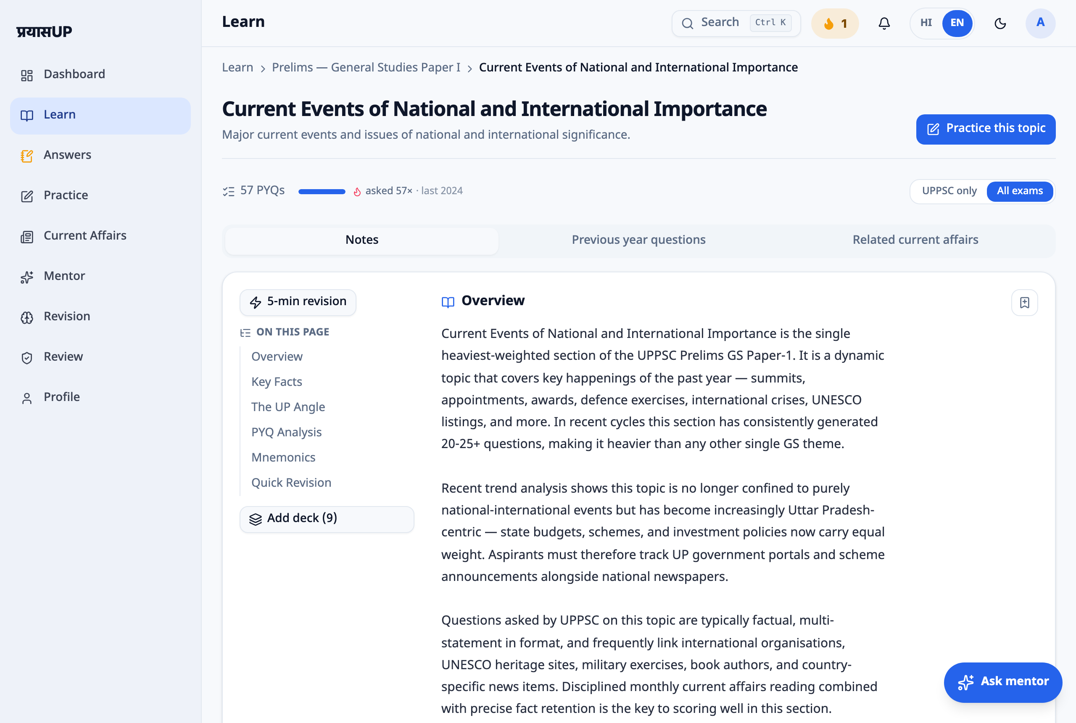Click the Practice pencil icon in sidebar
Image resolution: width=1076 pixels, height=723 pixels.
(27, 196)
